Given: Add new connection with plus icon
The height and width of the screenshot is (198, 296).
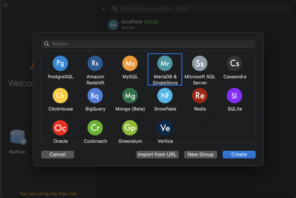Looking at the screenshot, I should pyautogui.click(x=104, y=8).
